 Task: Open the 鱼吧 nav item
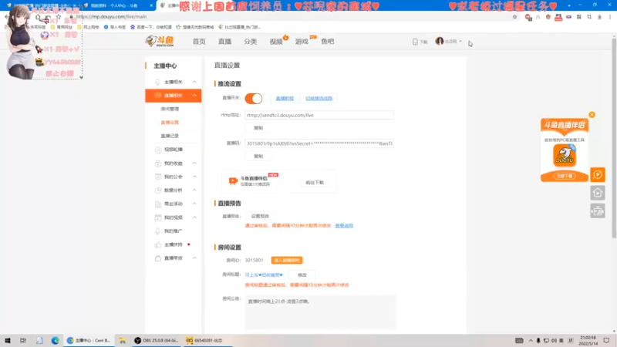327,42
